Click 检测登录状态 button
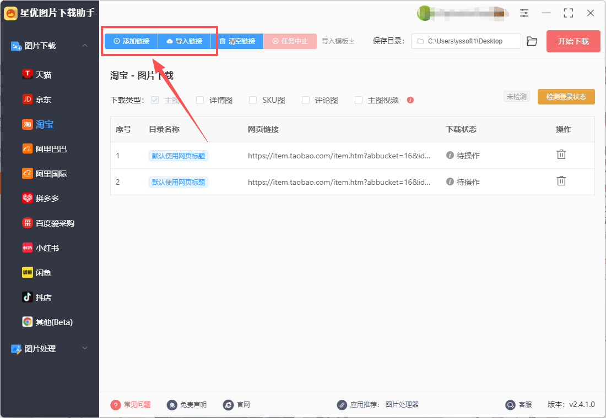This screenshot has height=418, width=606. [566, 96]
